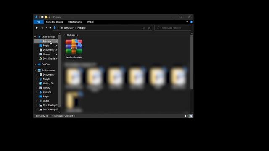Go forward with the Forward arrow
Image resolution: width=269 pixels, height=151 pixels.
click(x=42, y=28)
